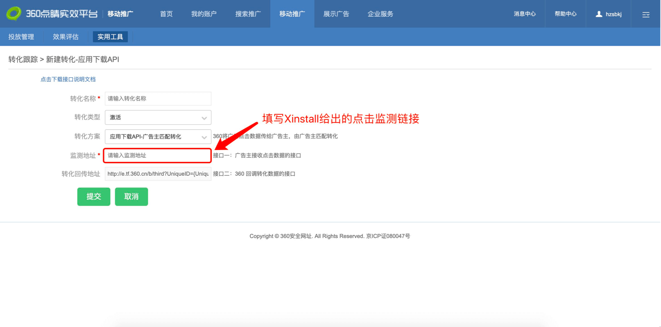Click the text 接口一：广告主接收点击数据的接口
Image resolution: width=661 pixels, height=327 pixels.
257,155
